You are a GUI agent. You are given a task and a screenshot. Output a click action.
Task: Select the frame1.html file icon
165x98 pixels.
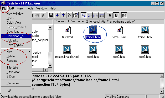point(93,30)
